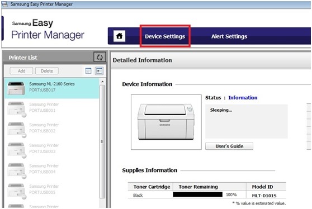Select Samsung Printer on PORT:USB004

52,170
